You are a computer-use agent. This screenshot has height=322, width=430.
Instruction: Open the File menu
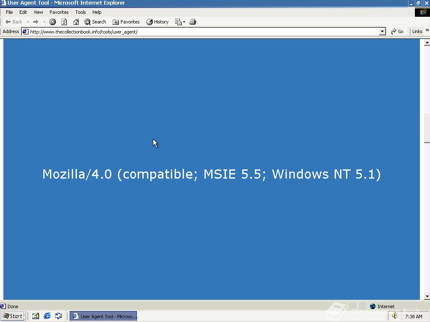point(9,12)
